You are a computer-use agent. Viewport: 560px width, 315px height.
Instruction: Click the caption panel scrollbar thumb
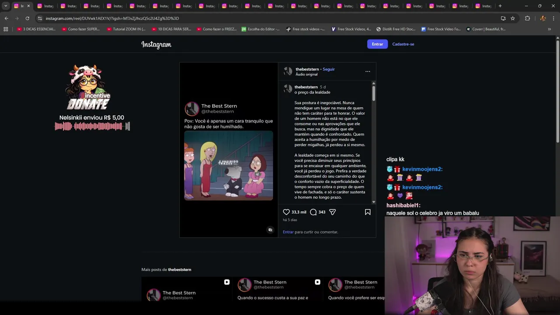point(374,94)
